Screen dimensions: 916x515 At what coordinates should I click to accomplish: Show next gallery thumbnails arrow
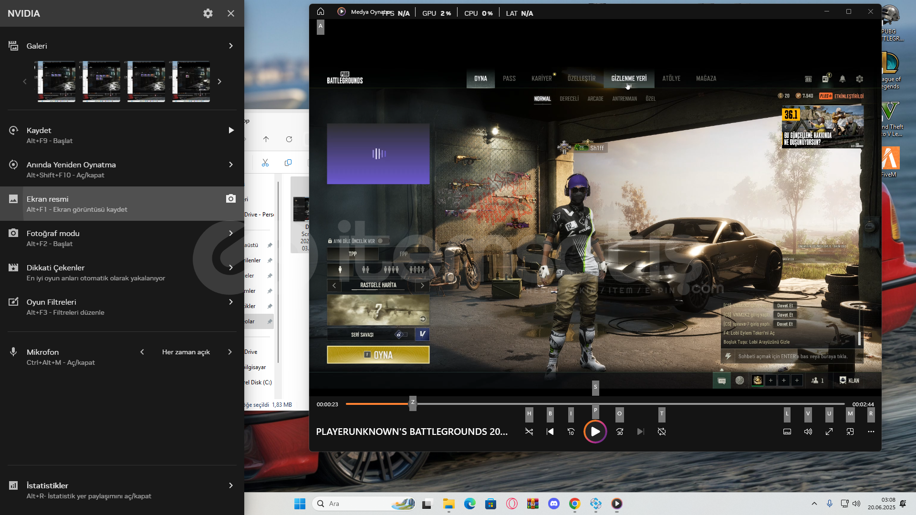click(x=219, y=82)
